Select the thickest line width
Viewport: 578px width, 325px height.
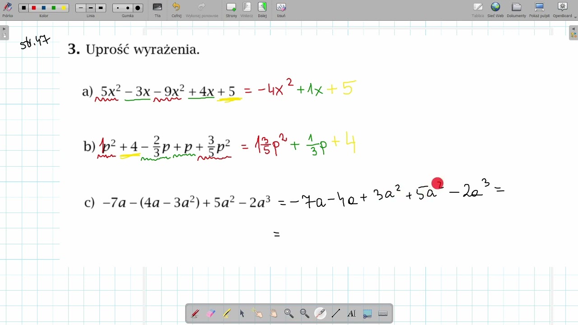pos(101,8)
